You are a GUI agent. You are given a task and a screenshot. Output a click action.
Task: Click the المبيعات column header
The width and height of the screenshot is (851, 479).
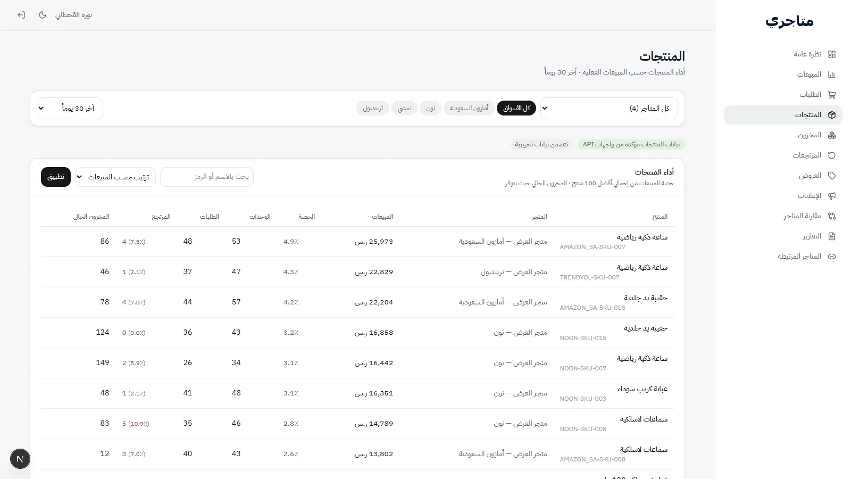pyautogui.click(x=382, y=217)
